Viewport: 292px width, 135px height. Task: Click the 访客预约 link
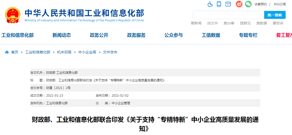point(261,4)
